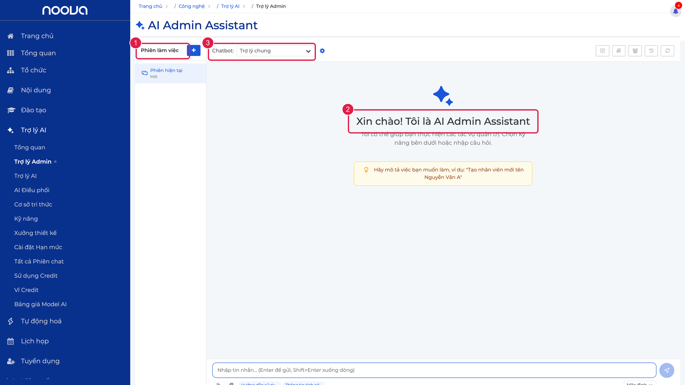Send the message with paper plane button

point(667,370)
